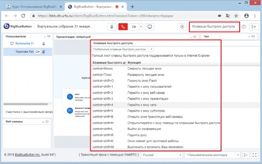
Task: Toggle muted mic icon for Торопова
Action: click(43, 52)
